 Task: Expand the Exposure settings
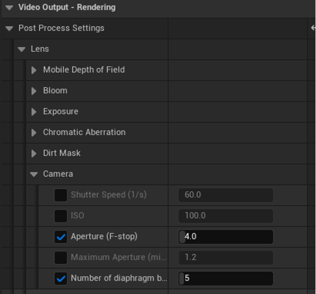[34, 112]
